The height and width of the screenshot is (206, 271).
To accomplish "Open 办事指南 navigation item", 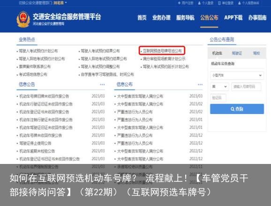I will [x=257, y=17].
